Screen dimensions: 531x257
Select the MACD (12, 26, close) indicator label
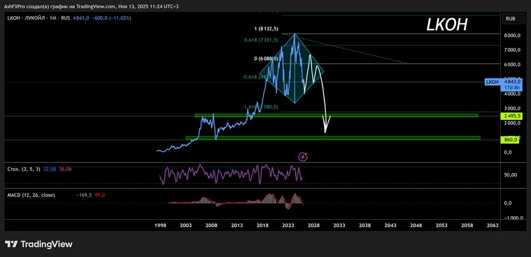pyautogui.click(x=31, y=195)
